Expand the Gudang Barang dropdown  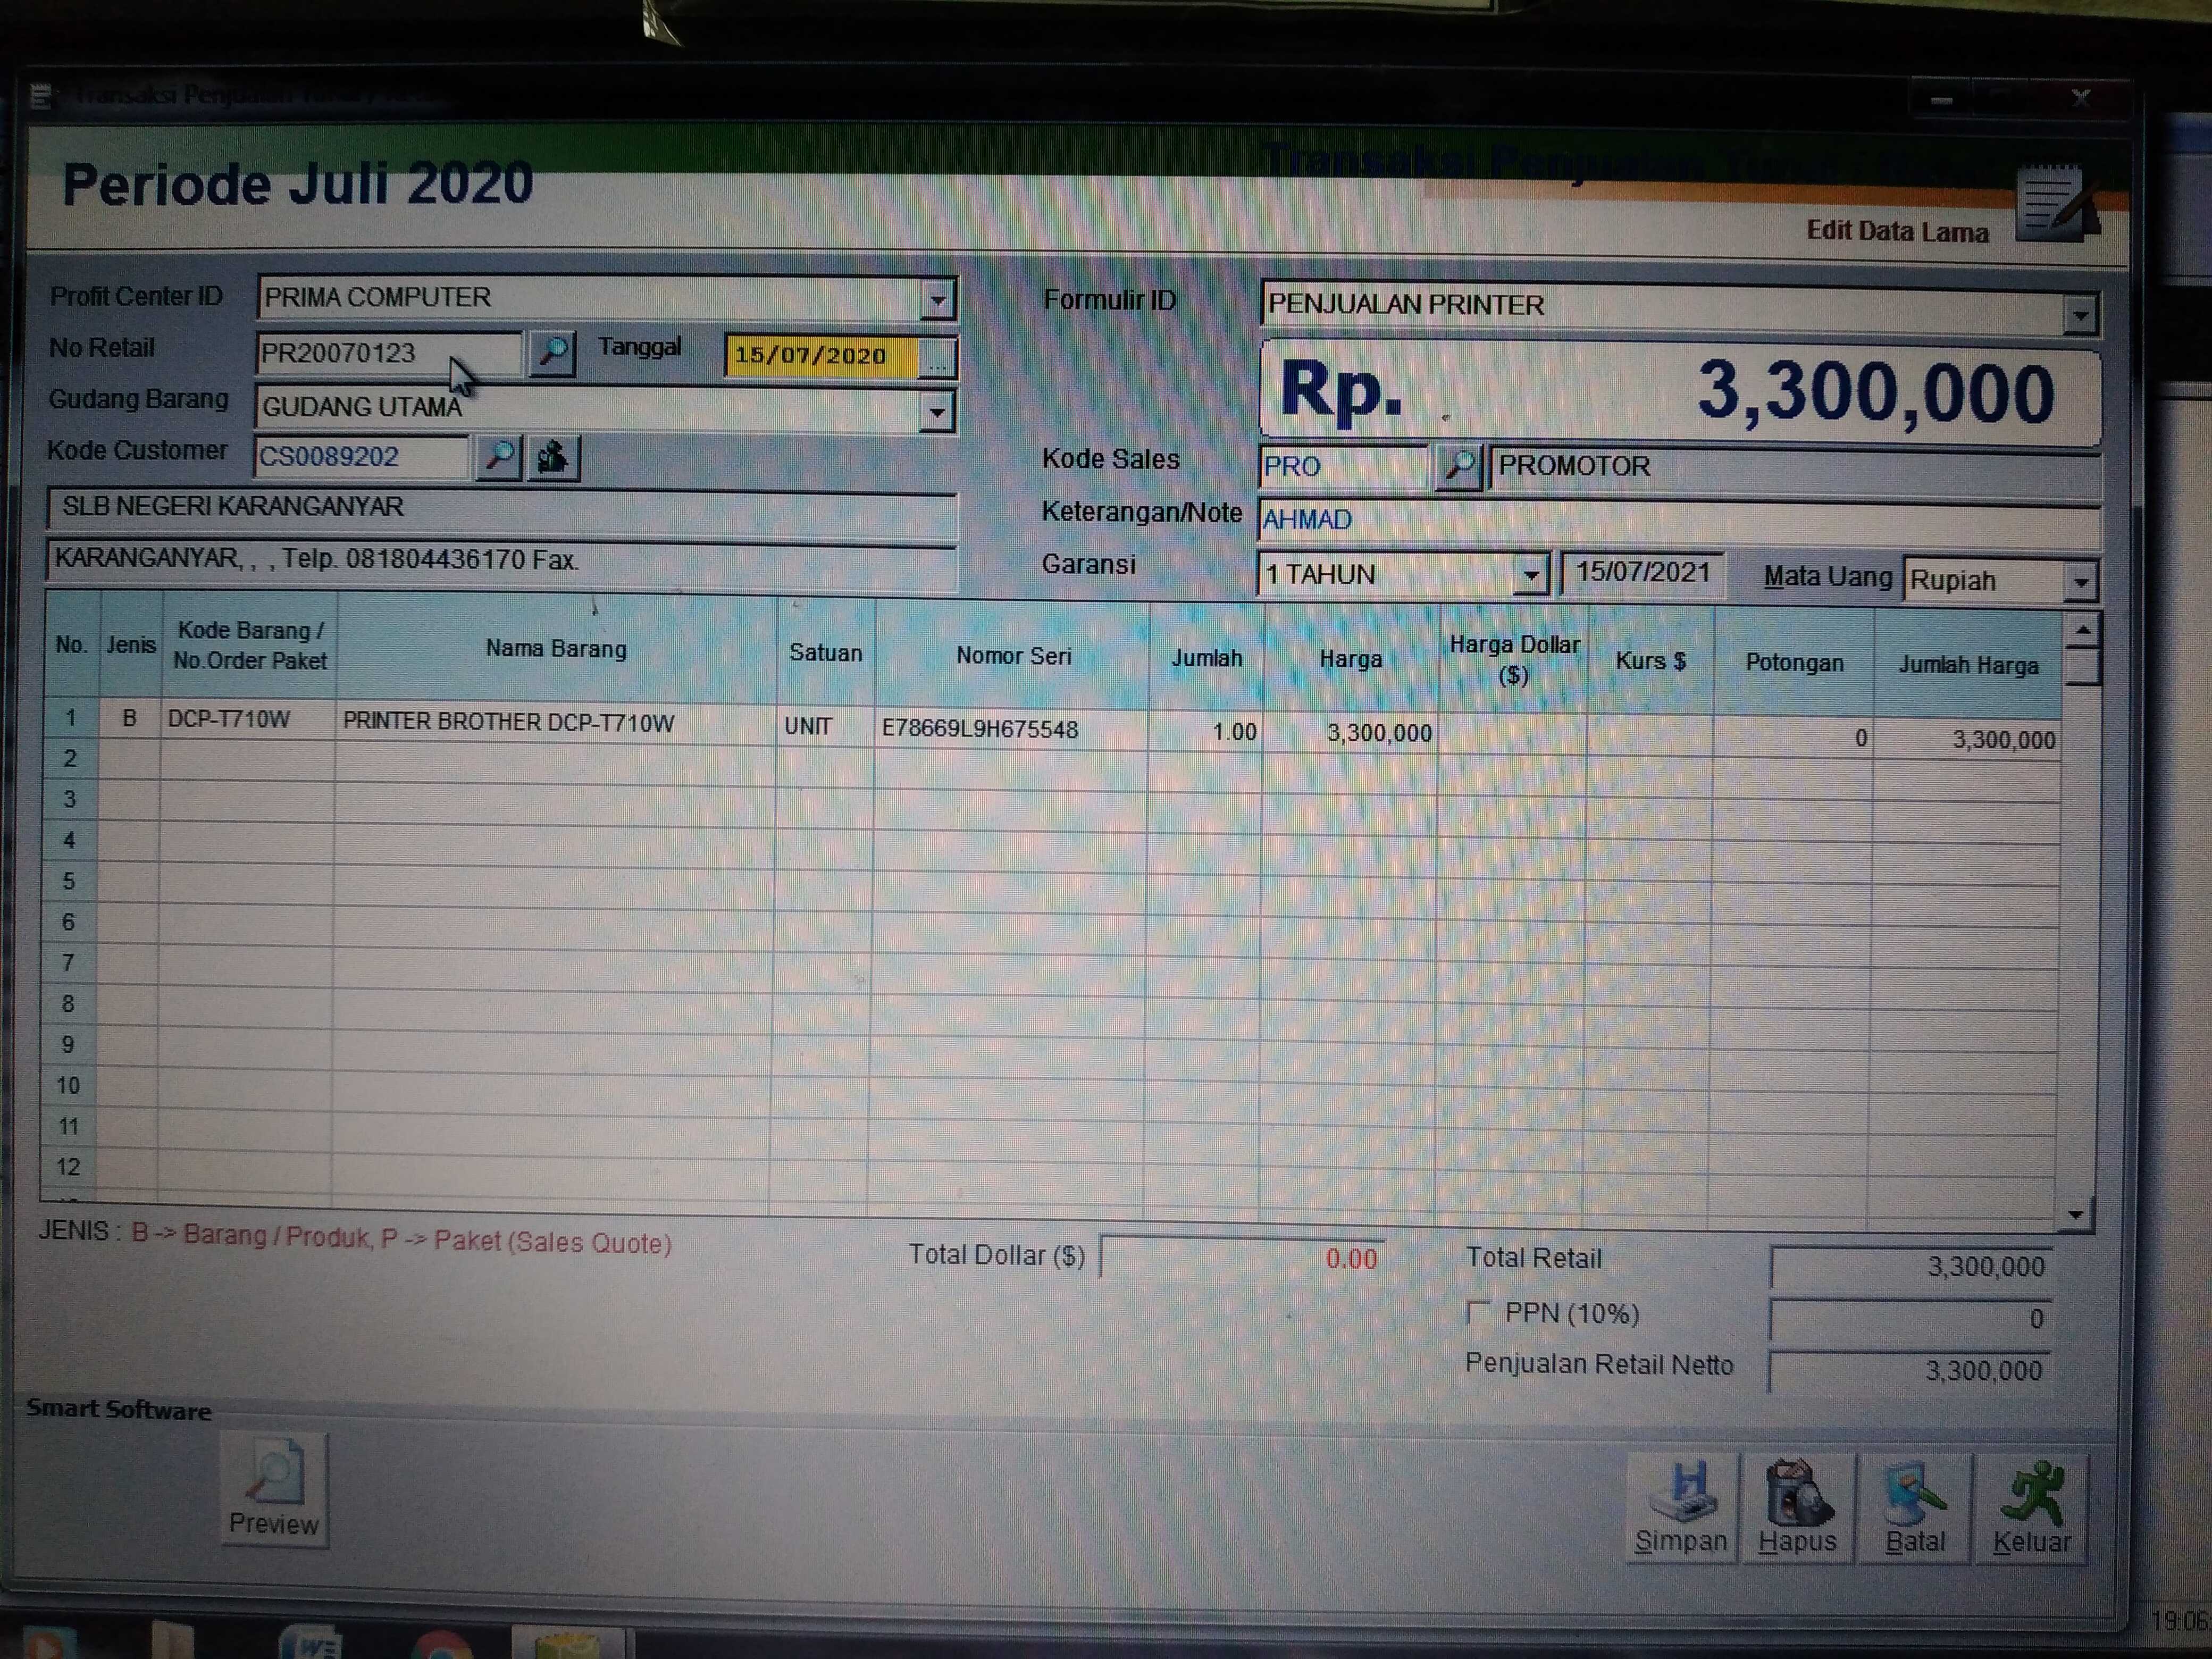pos(936,411)
